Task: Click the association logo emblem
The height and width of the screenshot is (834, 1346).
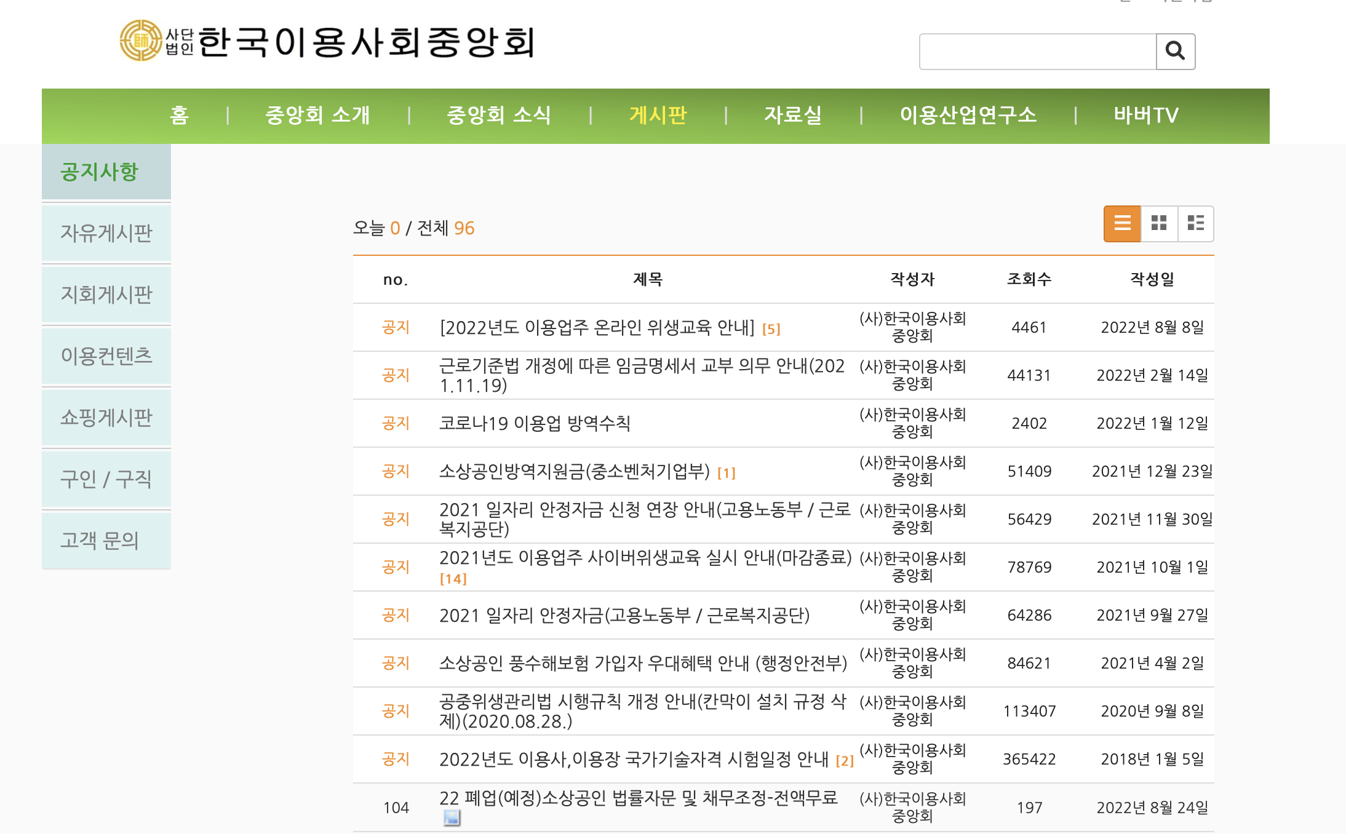Action: 141,41
